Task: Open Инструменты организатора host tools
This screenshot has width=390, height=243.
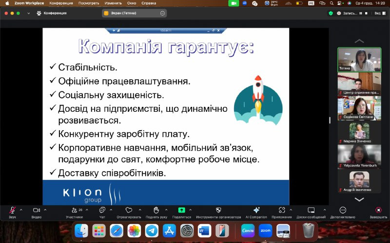Action: tap(218, 211)
